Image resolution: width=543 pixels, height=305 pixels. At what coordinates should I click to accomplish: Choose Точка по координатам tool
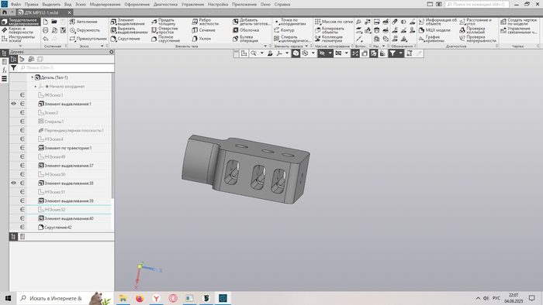[290, 22]
